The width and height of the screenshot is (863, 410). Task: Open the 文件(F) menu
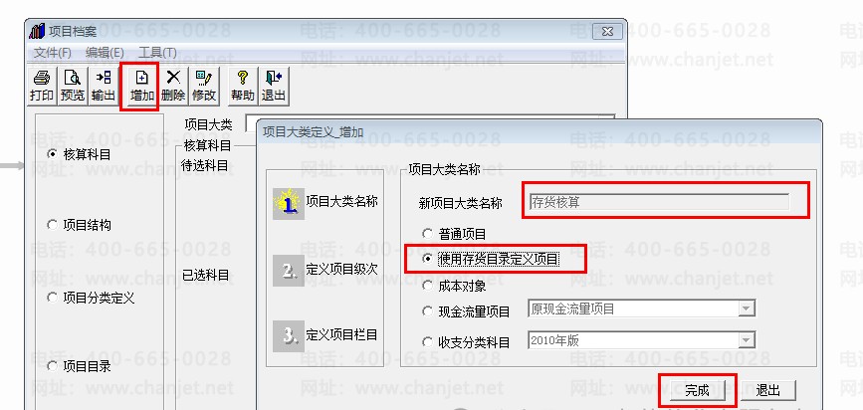coord(53,53)
